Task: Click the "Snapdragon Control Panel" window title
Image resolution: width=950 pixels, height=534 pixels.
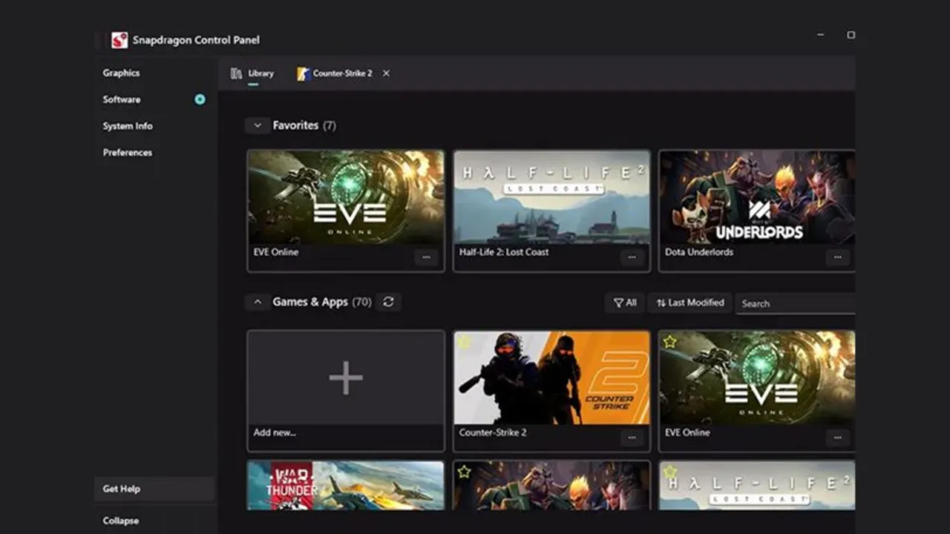Action: [196, 40]
